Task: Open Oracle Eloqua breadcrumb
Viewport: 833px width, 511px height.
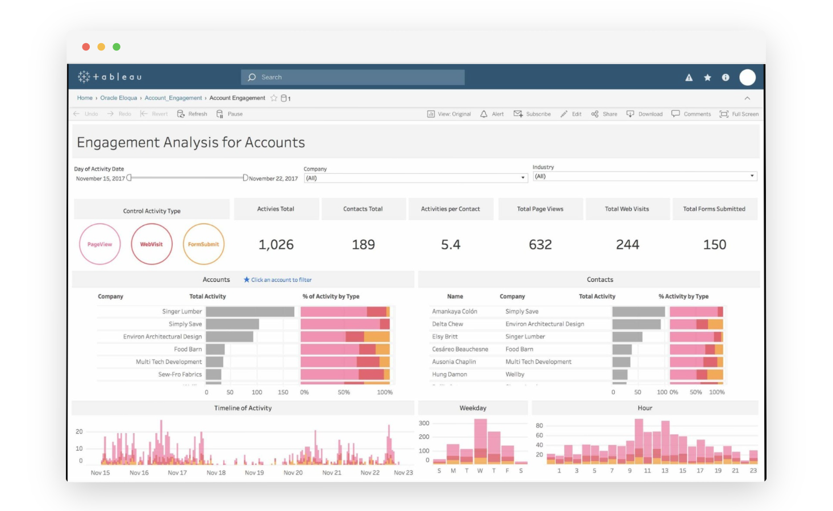Action: 119,98
